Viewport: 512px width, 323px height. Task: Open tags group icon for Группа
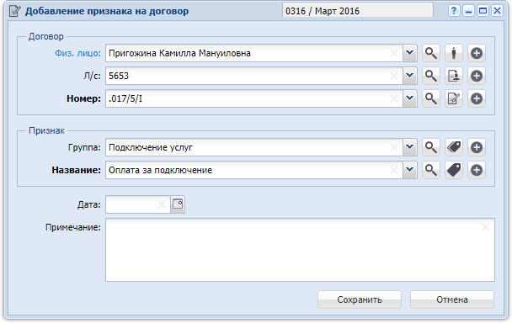pos(454,147)
